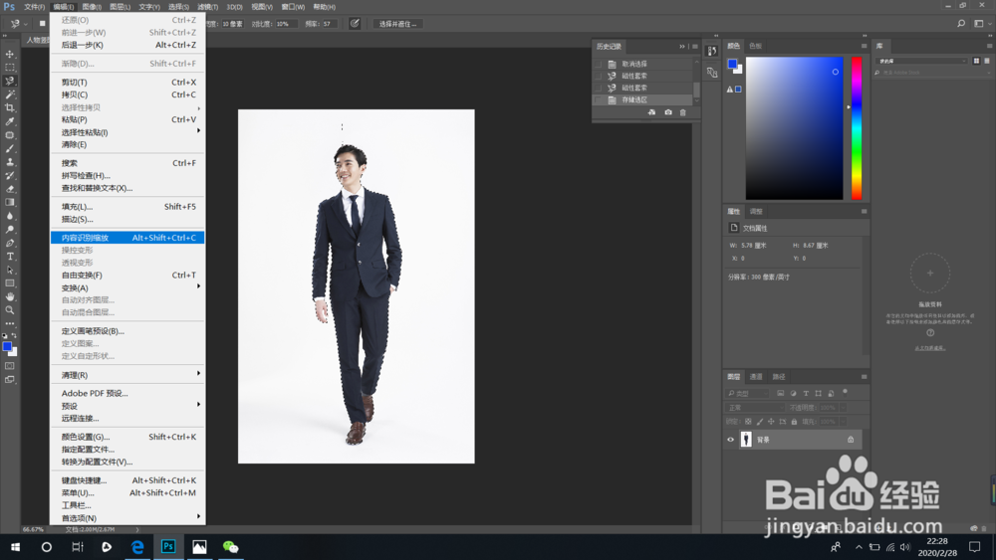
Task: Select the Horizontal Type tool
Action: point(10,257)
